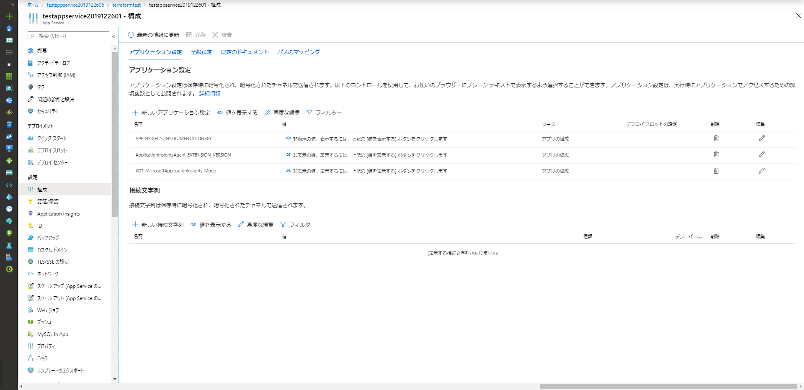The width and height of the screenshot is (804, 390).
Task: Switch to the 全般設定 tab
Action: point(201,52)
